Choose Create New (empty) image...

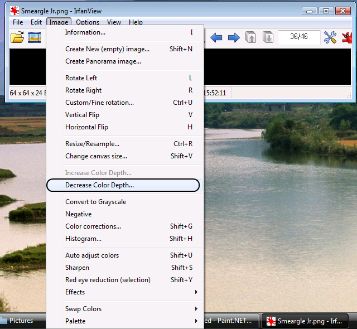[124, 49]
